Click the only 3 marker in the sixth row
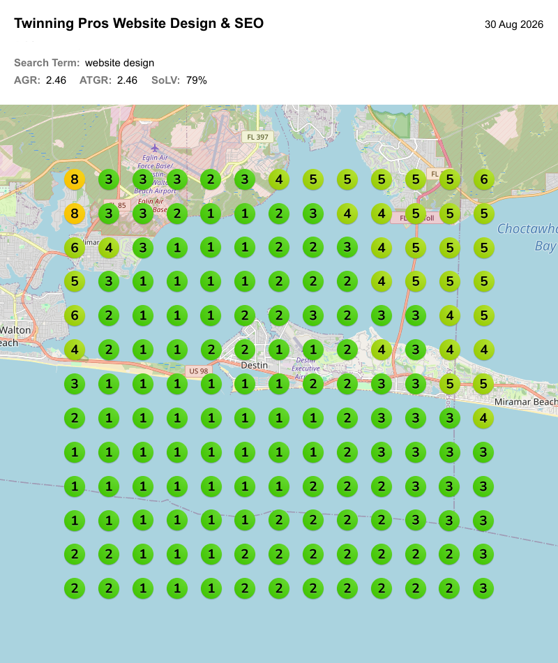This screenshot has height=663, width=558. coord(416,350)
